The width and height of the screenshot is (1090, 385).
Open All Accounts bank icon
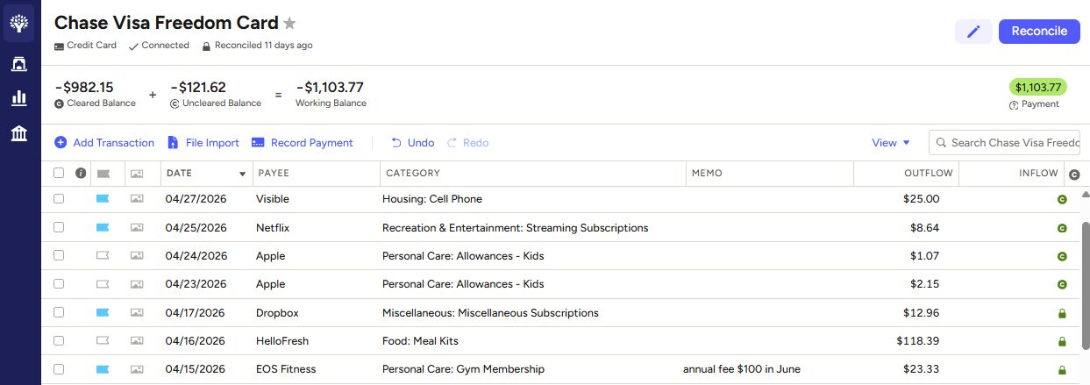(x=18, y=133)
